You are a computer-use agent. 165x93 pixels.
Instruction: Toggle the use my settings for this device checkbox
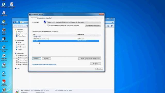tap(48, 25)
